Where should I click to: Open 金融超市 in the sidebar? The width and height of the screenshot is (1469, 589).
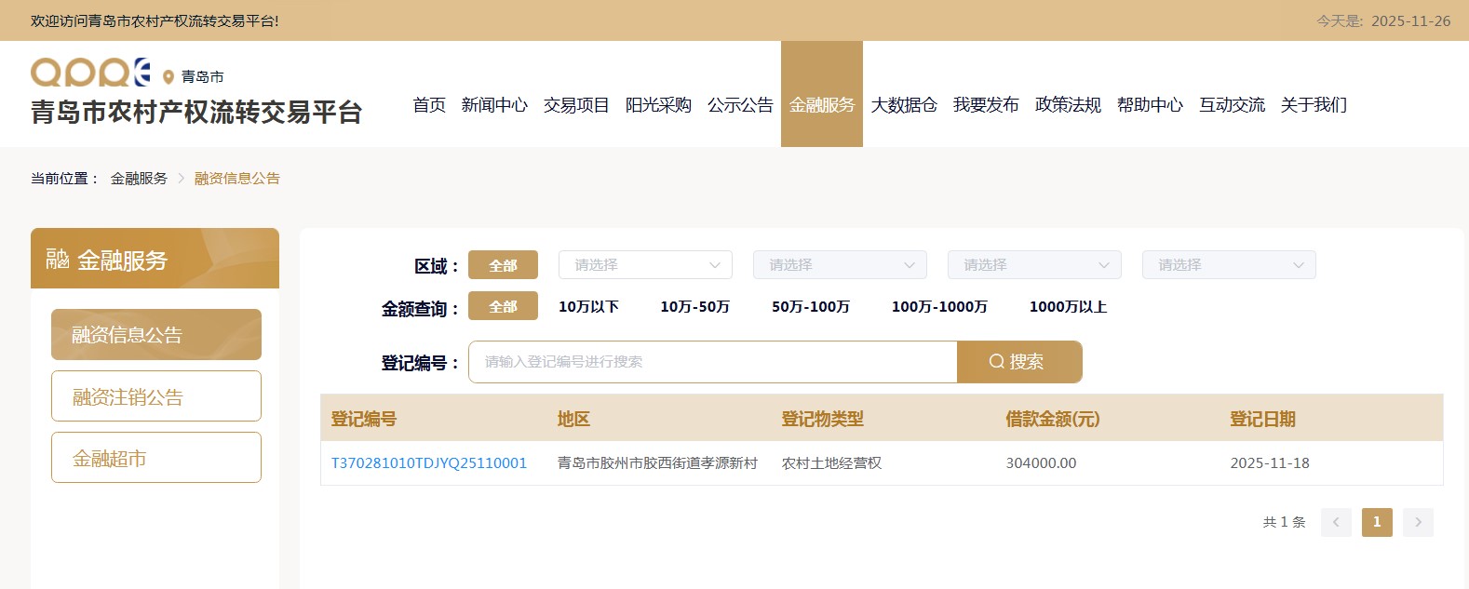156,458
